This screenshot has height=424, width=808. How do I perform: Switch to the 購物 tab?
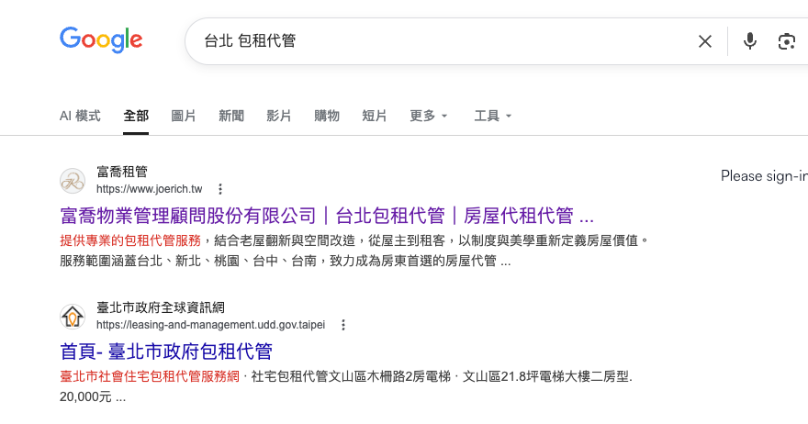click(327, 116)
